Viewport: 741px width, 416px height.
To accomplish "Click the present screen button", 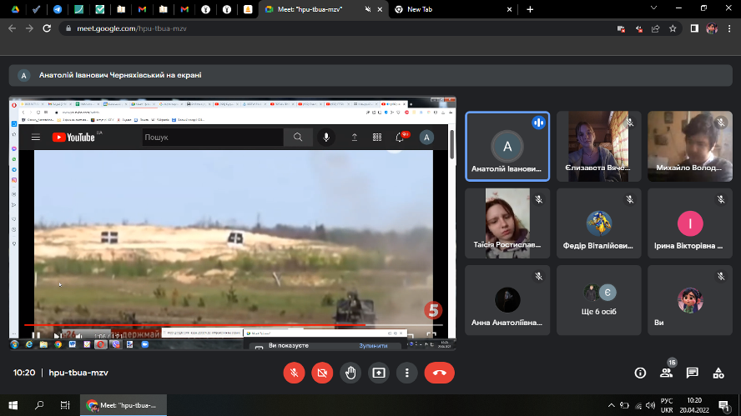I will tap(379, 373).
